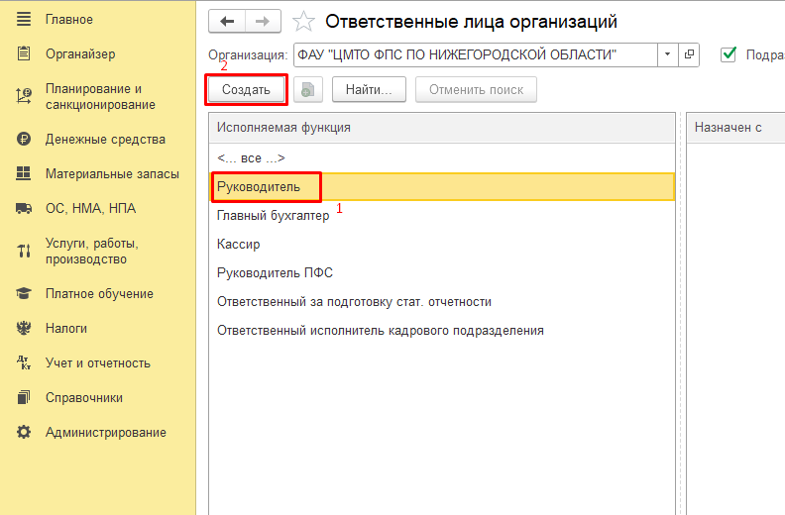Viewport: 785px width, 515px height.
Task: Open the Учет и отчетность section
Action: coord(97,362)
